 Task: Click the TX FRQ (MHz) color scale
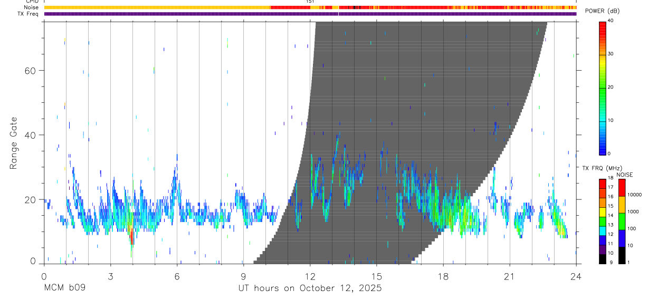(603, 220)
